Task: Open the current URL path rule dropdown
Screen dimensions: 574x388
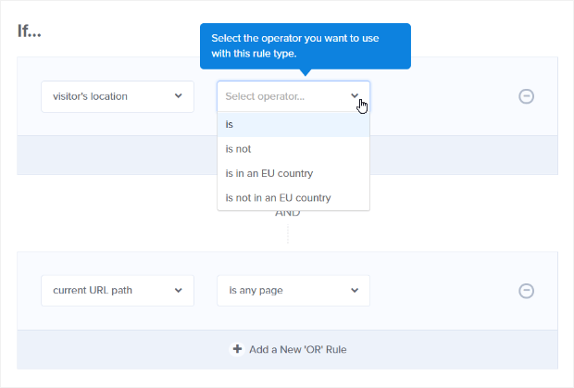Action: pos(117,291)
